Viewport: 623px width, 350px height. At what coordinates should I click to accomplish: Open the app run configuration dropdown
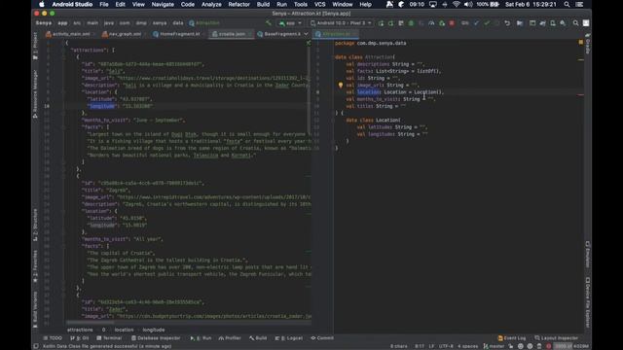(x=290, y=23)
